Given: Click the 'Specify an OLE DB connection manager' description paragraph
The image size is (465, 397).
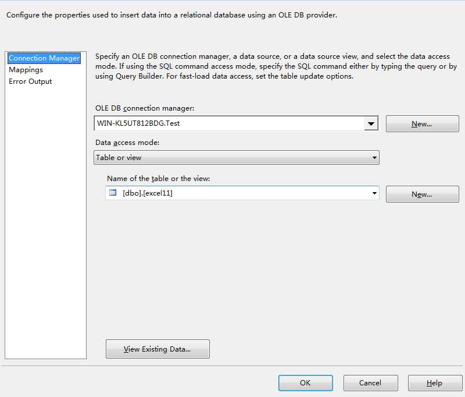Looking at the screenshot, I should click(276, 67).
